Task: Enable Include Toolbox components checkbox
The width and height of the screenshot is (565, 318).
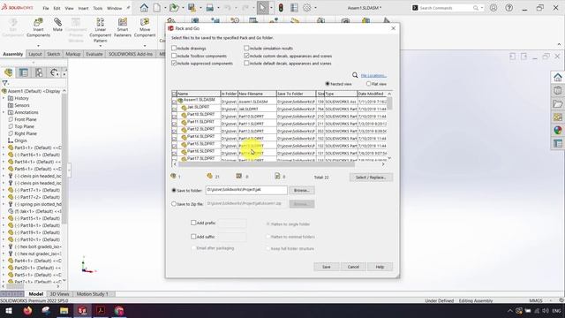Action: pos(174,56)
